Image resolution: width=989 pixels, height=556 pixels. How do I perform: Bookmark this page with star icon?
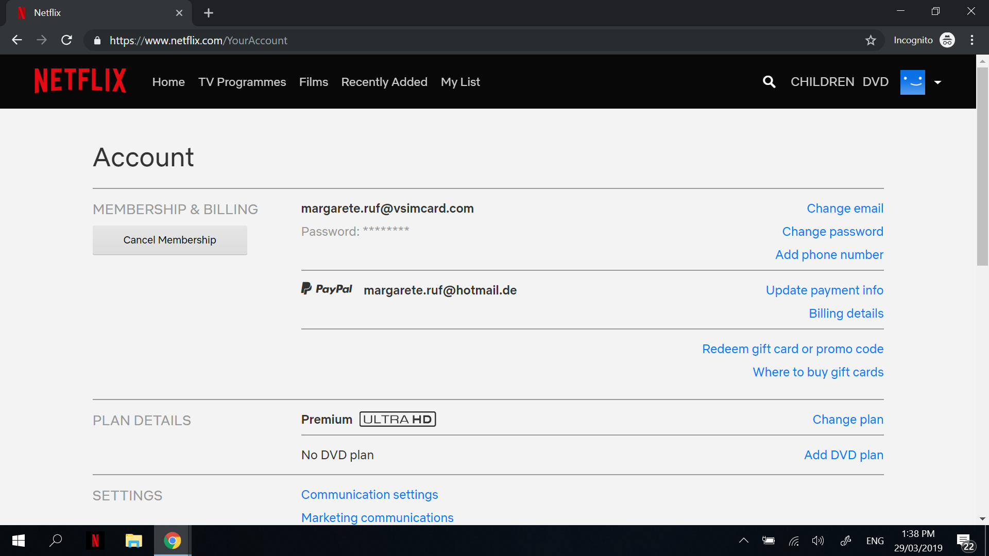(x=871, y=40)
